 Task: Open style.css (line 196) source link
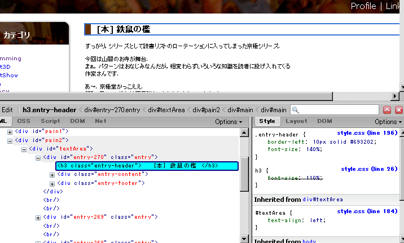(x=367, y=133)
